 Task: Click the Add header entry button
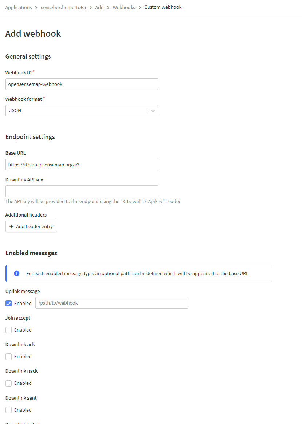pyautogui.click(x=31, y=226)
